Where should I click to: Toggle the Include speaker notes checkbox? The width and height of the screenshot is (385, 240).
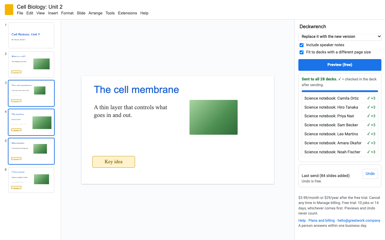[x=301, y=45]
